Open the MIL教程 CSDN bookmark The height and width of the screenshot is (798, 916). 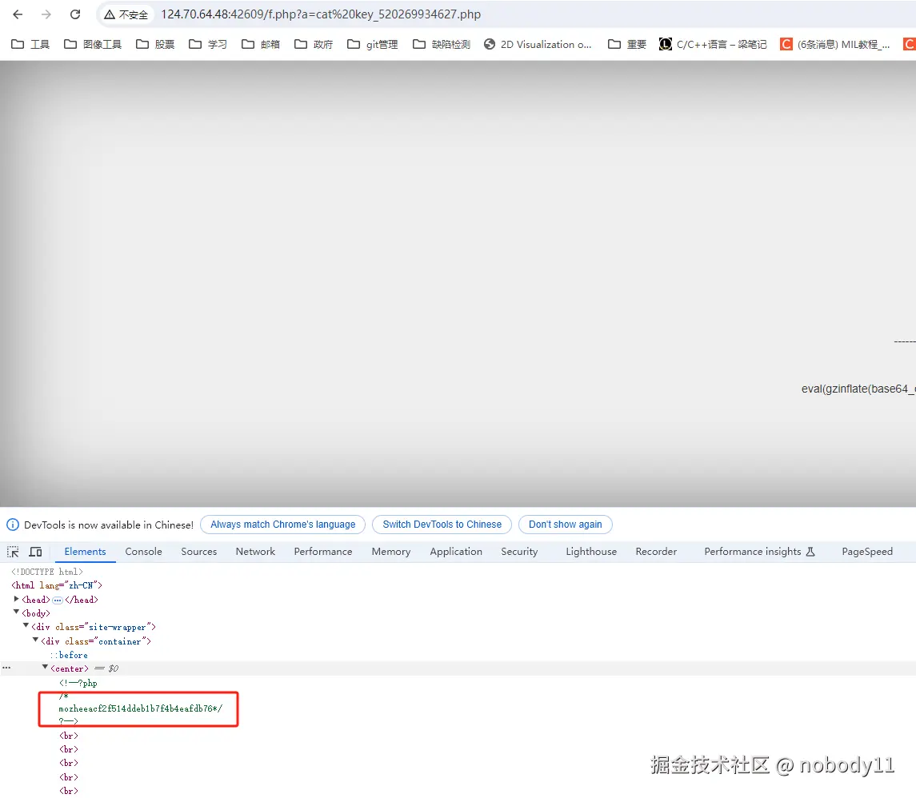point(834,44)
